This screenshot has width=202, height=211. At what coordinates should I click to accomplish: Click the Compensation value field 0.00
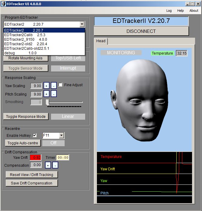pyautogui.click(x=36, y=165)
